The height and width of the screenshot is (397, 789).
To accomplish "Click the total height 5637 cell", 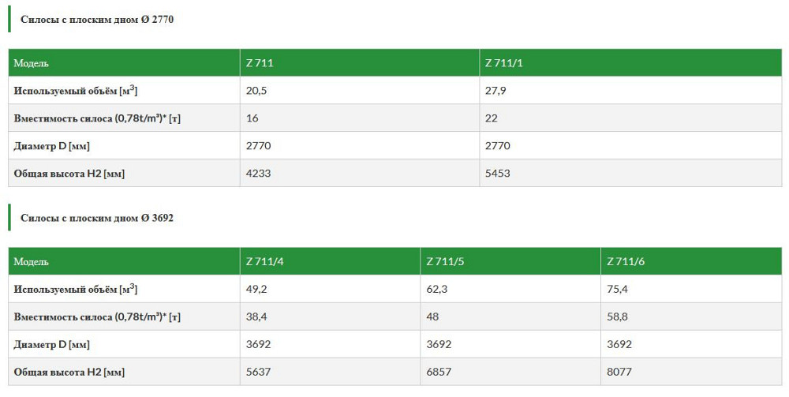I will pyautogui.click(x=258, y=371).
